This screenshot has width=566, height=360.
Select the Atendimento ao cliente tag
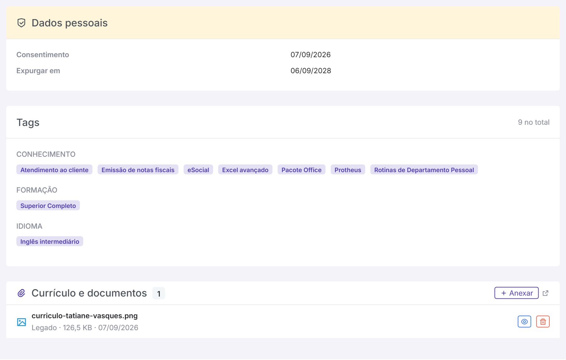point(54,170)
